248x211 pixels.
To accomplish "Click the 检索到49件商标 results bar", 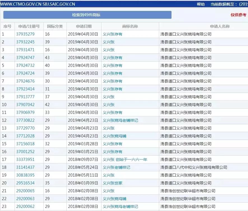I will click(x=87, y=15).
